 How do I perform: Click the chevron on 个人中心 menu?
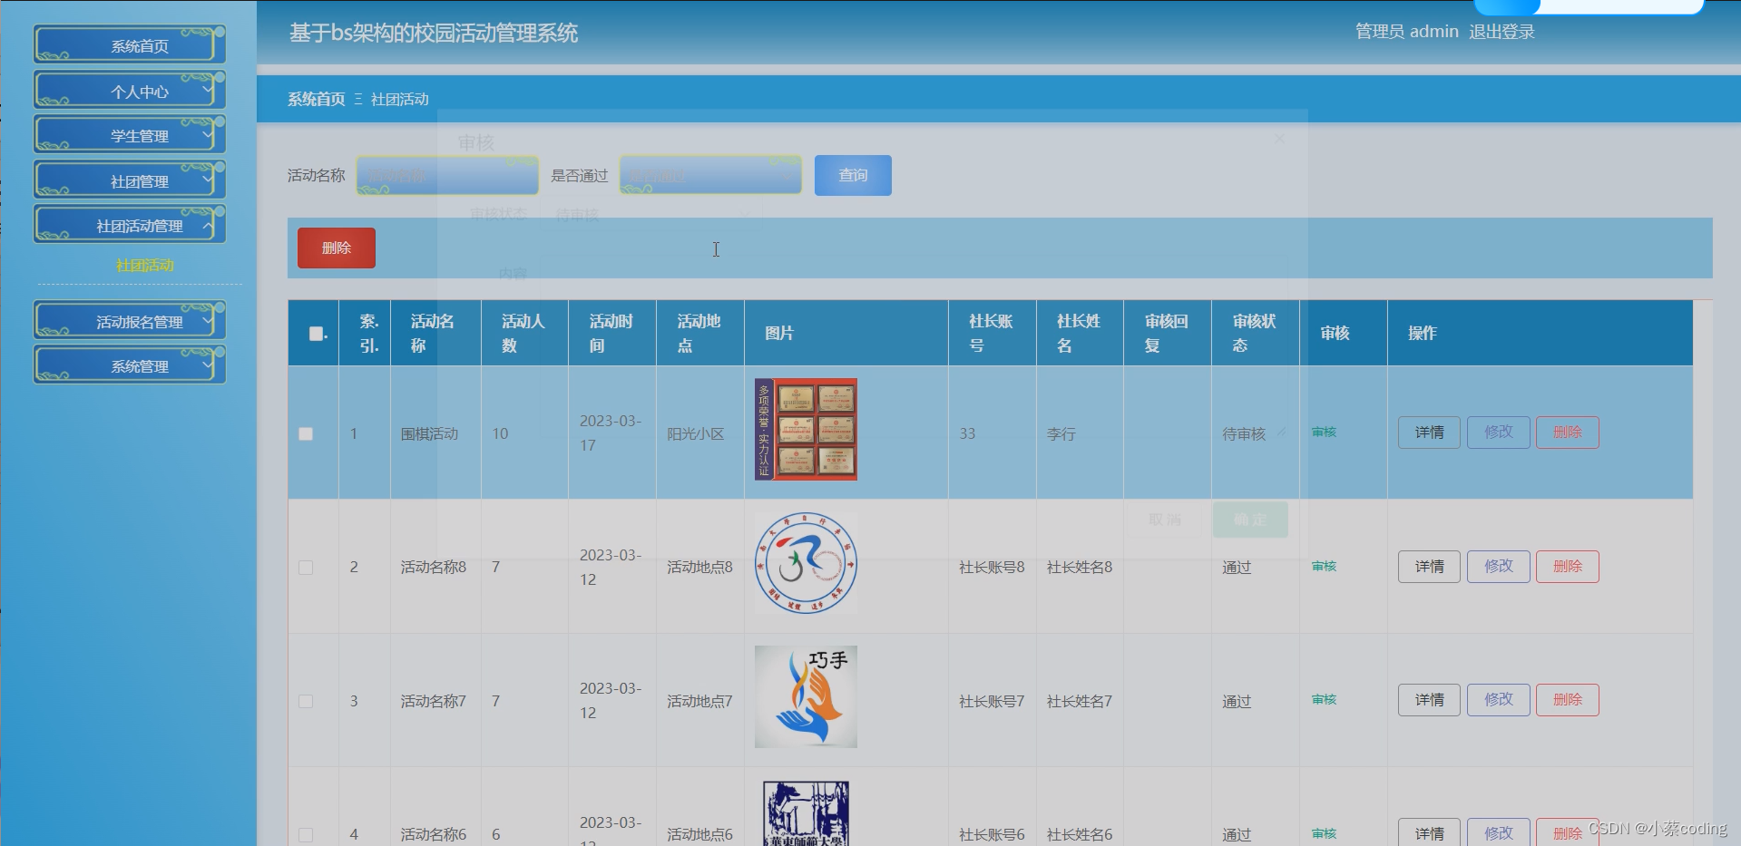[x=208, y=91]
